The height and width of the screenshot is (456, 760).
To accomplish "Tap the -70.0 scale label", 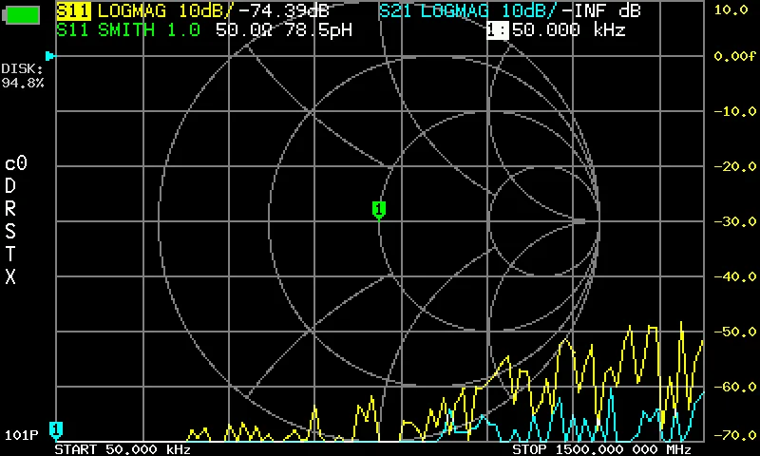I will click(734, 435).
